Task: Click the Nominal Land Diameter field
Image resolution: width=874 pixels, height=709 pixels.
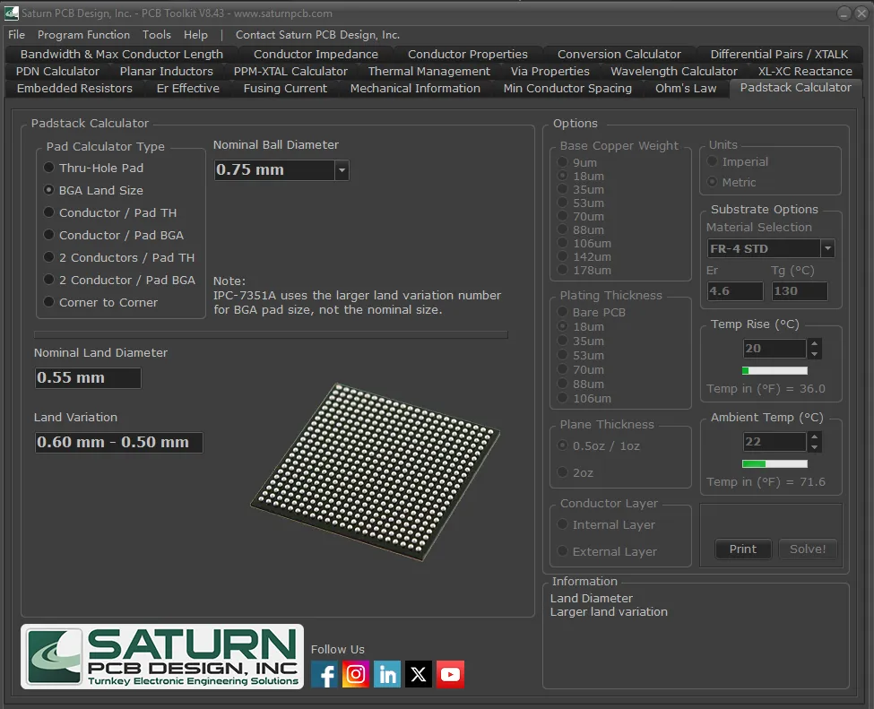Action: pos(88,378)
